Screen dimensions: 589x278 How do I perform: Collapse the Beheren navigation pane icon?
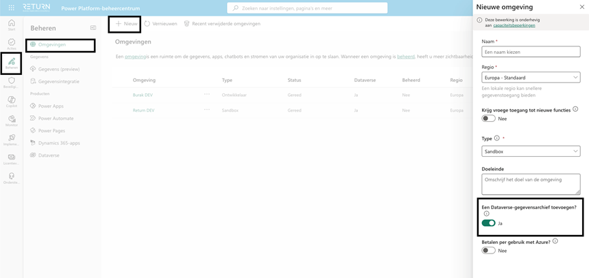pos(93,28)
